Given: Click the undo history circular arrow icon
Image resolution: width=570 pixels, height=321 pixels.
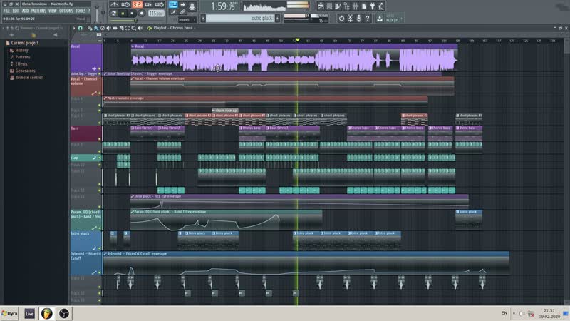Looking at the screenshot, I should click(341, 19).
